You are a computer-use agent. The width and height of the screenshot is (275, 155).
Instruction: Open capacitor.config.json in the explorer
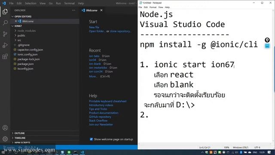[30, 50]
